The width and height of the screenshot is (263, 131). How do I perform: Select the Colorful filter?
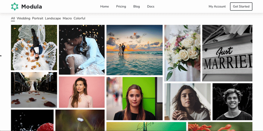coord(79,18)
